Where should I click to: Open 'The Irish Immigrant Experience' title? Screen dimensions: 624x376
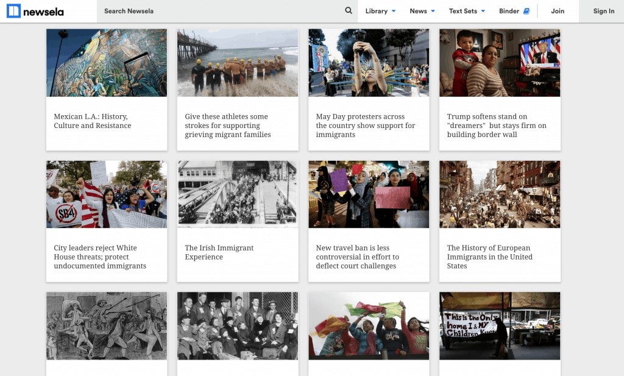[x=219, y=252]
